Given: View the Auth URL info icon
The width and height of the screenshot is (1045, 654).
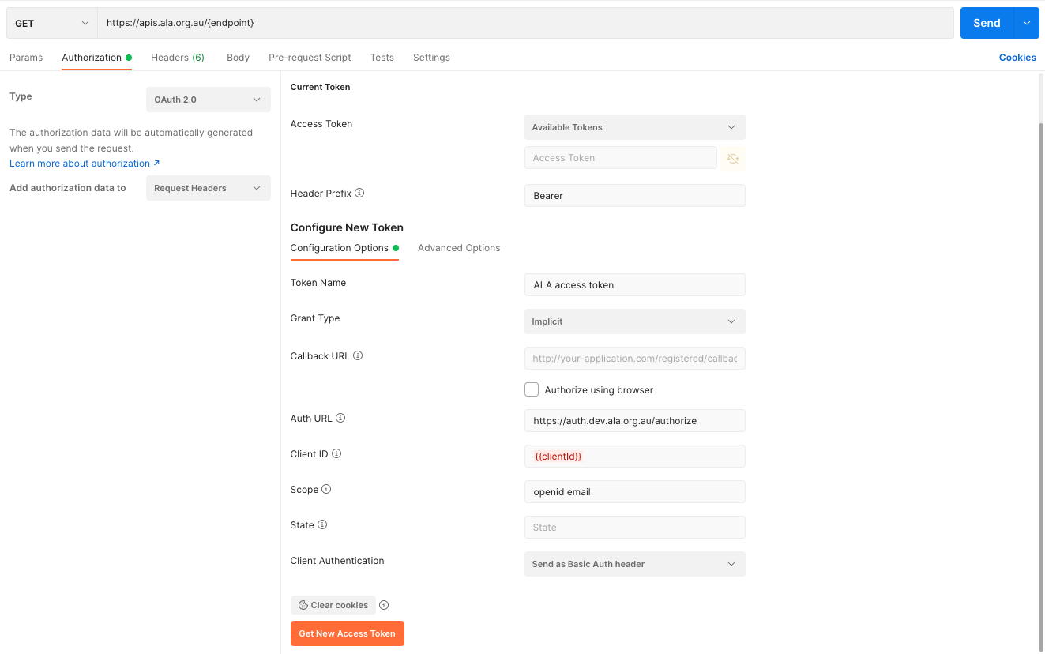Looking at the screenshot, I should (341, 417).
